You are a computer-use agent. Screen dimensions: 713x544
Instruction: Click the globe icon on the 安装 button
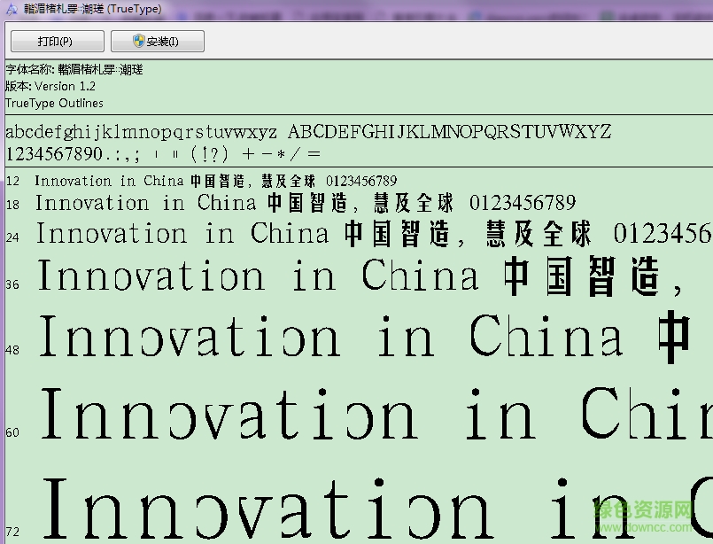139,41
